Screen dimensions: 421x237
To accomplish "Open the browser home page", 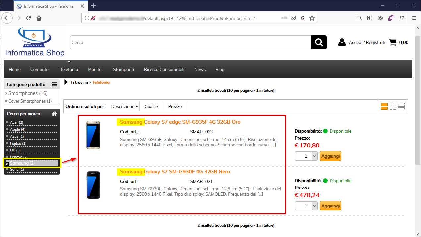I will tap(39, 18).
